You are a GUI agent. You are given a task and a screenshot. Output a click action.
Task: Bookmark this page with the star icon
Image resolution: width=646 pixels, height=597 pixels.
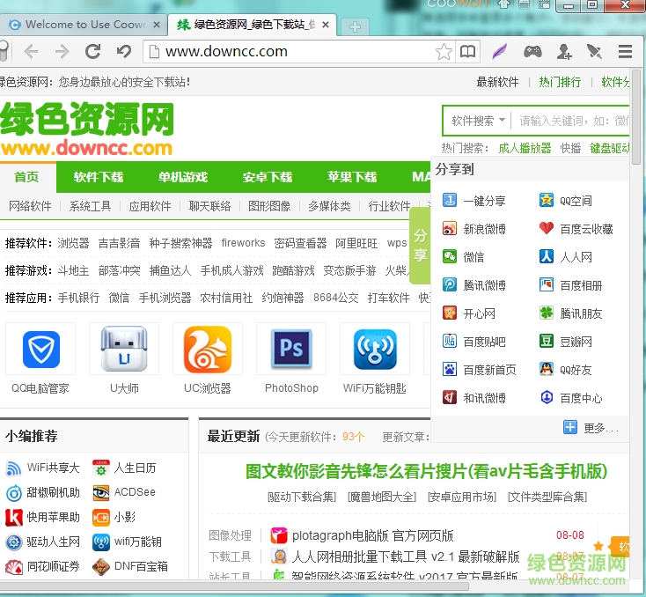click(444, 51)
